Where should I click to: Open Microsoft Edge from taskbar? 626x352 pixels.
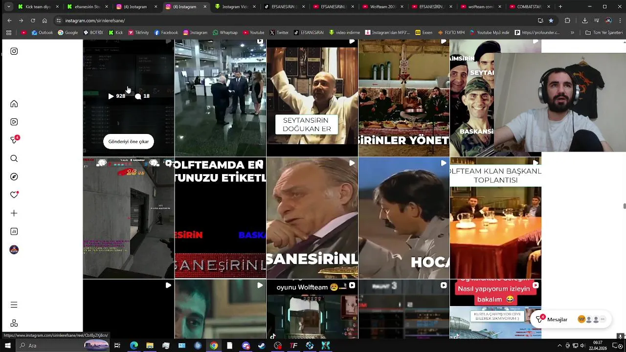[x=134, y=346]
